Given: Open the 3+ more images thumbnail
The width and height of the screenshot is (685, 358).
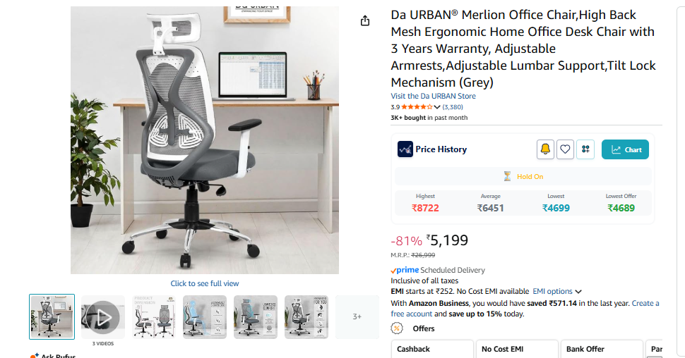Looking at the screenshot, I should point(357,317).
